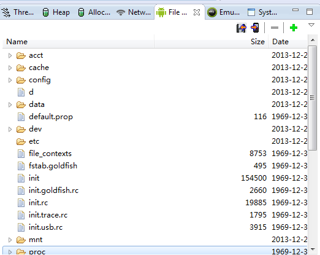Click the file name init.trace.rc
The width and height of the screenshot is (320, 255).
point(48,215)
